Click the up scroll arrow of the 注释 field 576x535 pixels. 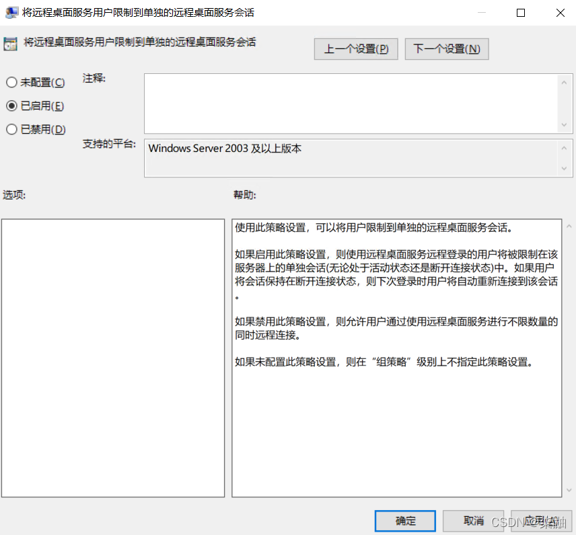564,82
